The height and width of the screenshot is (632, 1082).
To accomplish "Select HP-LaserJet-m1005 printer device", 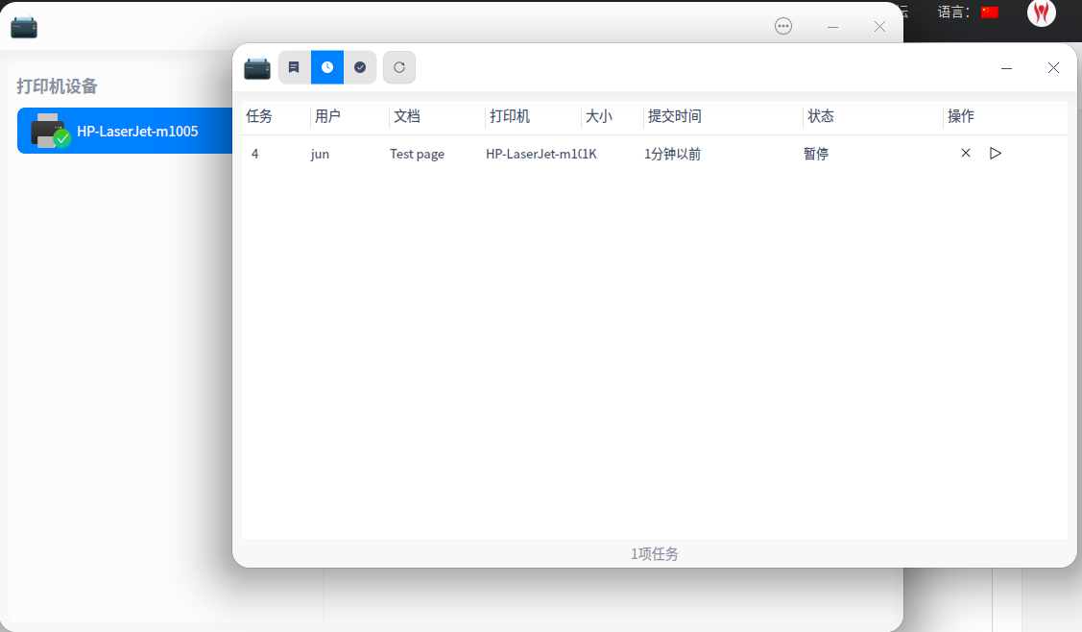I will 126,131.
